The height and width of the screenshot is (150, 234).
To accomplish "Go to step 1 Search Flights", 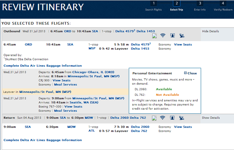I will pyautogui.click(x=154, y=6).
